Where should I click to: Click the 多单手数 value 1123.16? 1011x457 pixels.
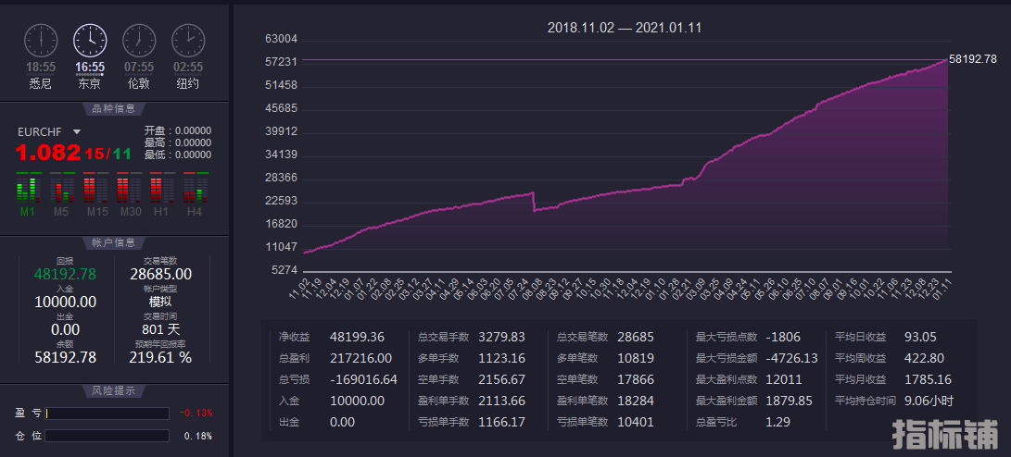tap(501, 358)
